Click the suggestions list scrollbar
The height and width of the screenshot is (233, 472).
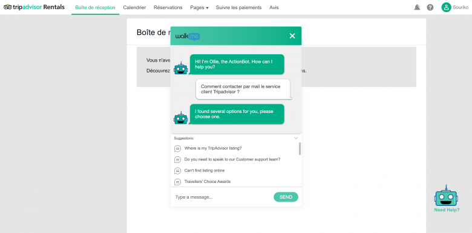pyautogui.click(x=300, y=148)
